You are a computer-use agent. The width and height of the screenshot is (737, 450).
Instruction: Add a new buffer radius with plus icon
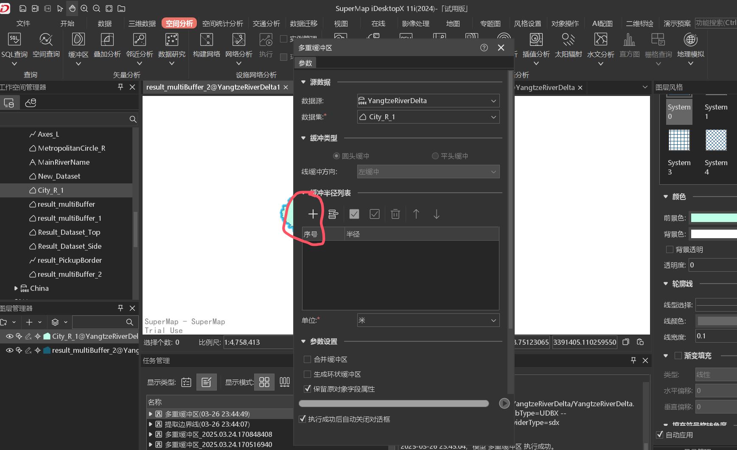pyautogui.click(x=313, y=214)
